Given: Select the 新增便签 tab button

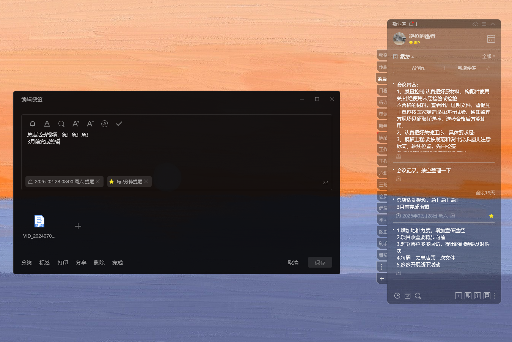Looking at the screenshot, I should tap(466, 68).
